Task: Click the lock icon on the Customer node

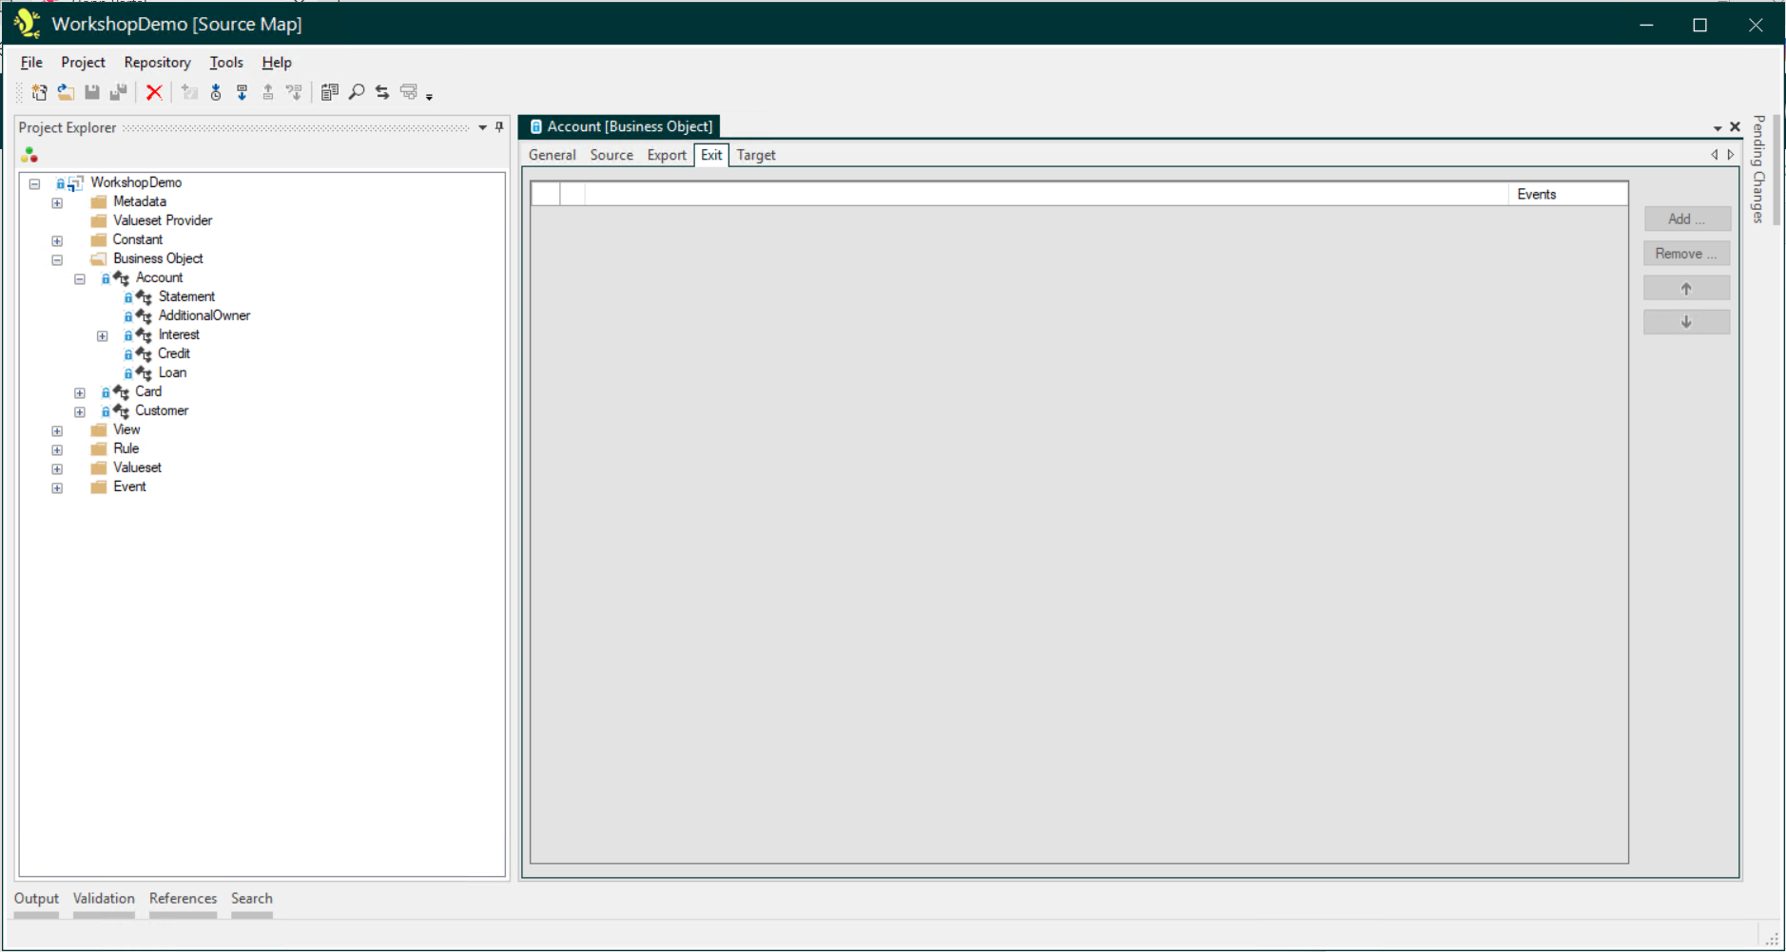Action: coord(106,410)
